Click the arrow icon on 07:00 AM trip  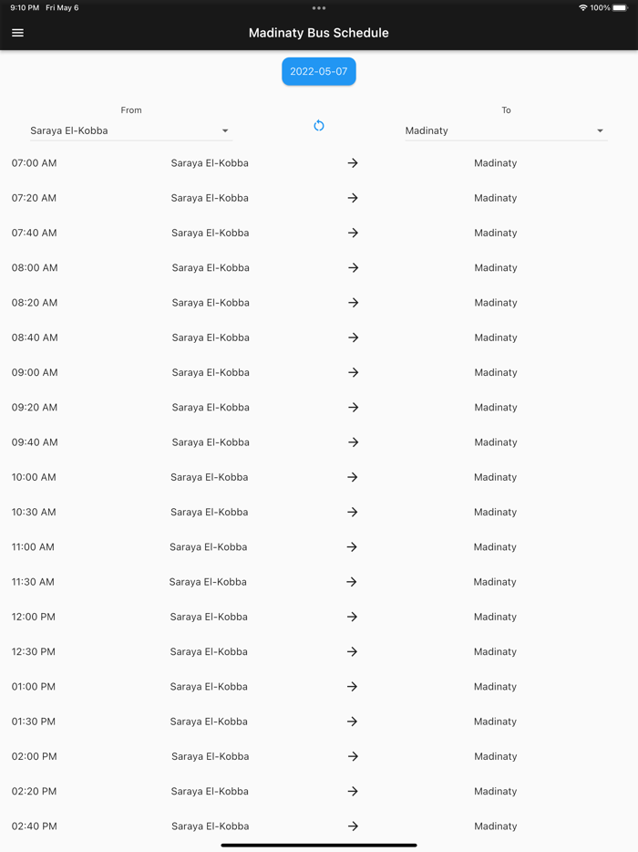(352, 163)
